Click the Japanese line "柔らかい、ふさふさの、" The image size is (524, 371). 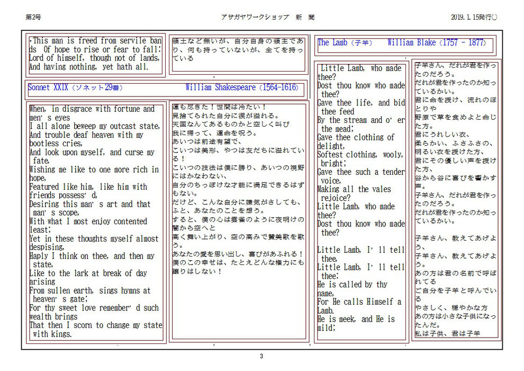455,144
